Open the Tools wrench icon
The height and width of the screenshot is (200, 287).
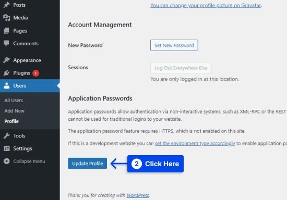7,136
